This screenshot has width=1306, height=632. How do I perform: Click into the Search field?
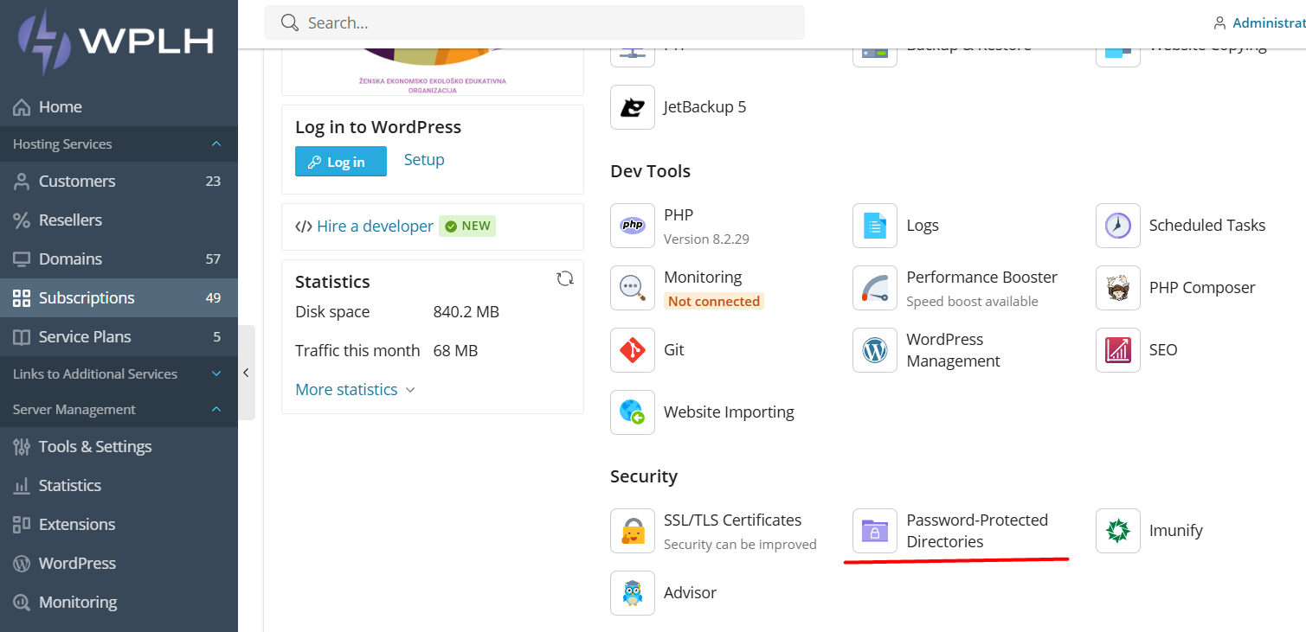coord(534,22)
